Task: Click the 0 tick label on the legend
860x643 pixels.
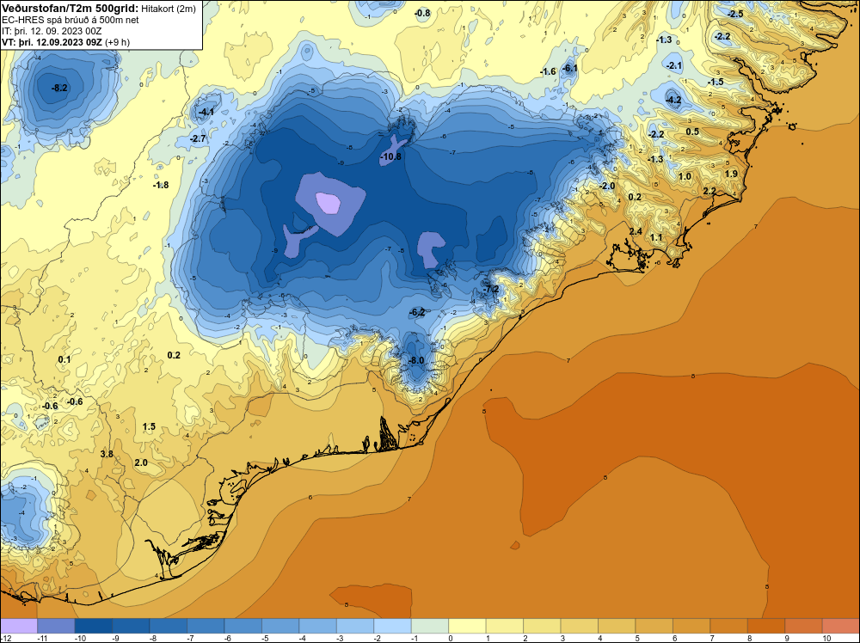Action: (x=451, y=638)
